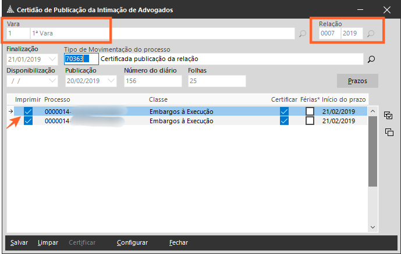This screenshot has height=254, width=401.
Task: Click the scroll up arrow of the list
Action: 373,111
